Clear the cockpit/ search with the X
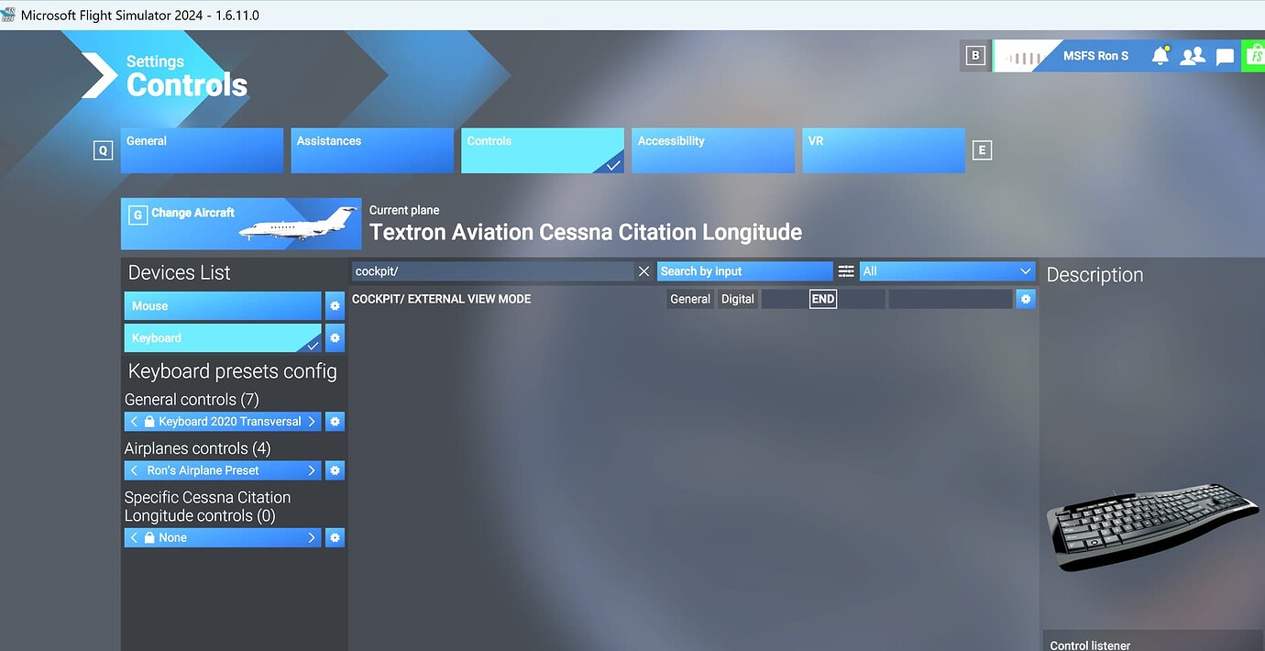This screenshot has height=651, width=1265. point(643,271)
